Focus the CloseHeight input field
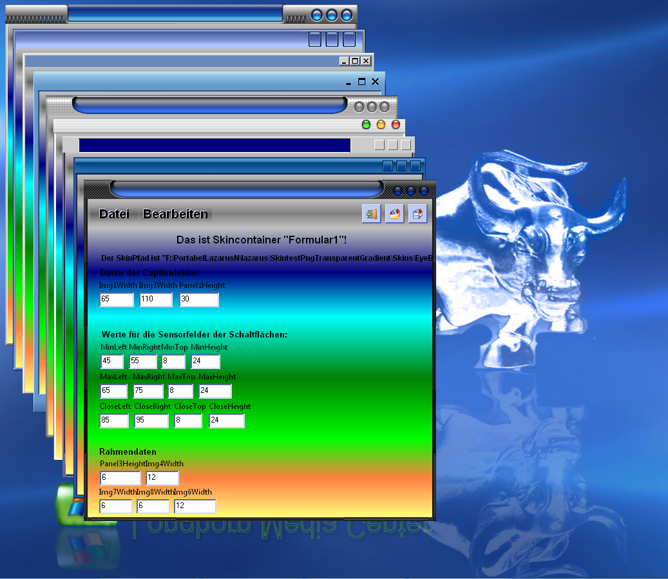 [x=227, y=421]
